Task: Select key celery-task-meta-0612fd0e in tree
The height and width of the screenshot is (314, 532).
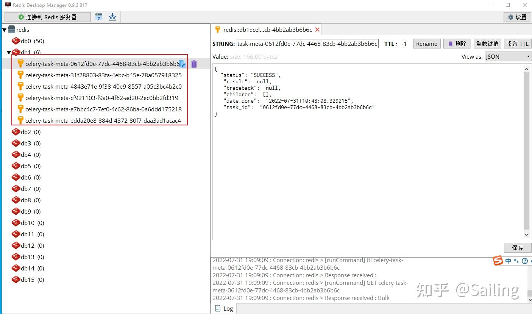Action: pyautogui.click(x=102, y=64)
